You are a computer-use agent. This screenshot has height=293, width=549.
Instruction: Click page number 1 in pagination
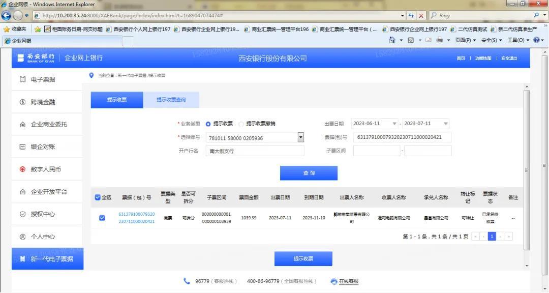pyautogui.click(x=492, y=236)
